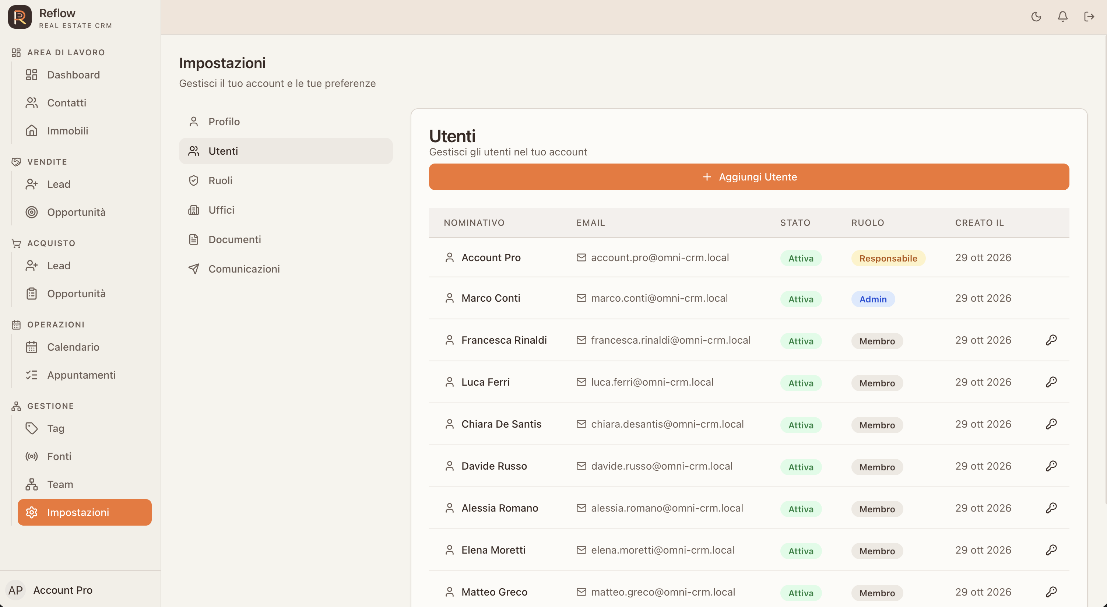Viewport: 1107px width, 607px height.
Task: Switch to Ruoli settings tab
Action: click(286, 180)
